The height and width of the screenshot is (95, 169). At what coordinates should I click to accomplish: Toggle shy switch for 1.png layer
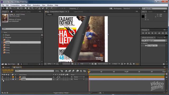54,77
